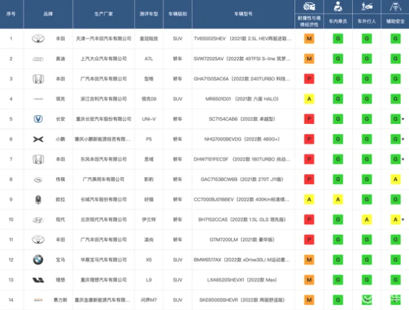Click the Toyota logo in the 凌尚 row
This screenshot has width=409, height=310.
pyautogui.click(x=38, y=240)
